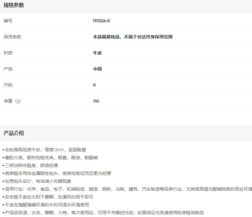Click the diamond bullet before 产品忌雨浸
This screenshot has height=217, width=252.
[3, 213]
